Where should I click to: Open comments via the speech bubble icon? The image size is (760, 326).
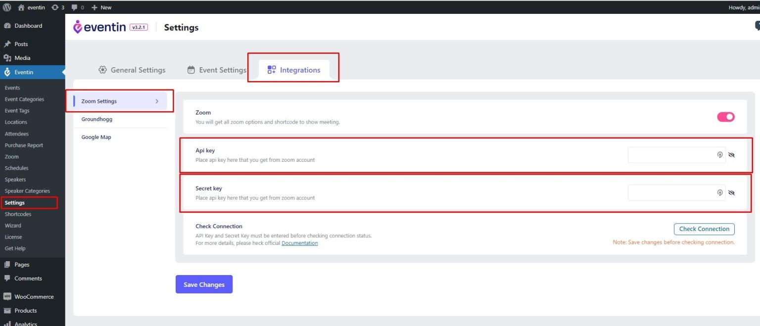[75, 7]
